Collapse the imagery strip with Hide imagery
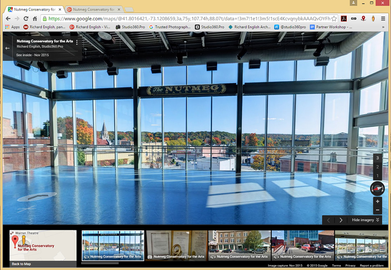Image resolution: width=391 pixels, height=270 pixels. (365, 220)
